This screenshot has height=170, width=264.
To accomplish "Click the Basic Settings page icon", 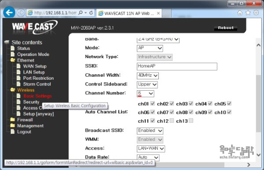I will 18,96.
